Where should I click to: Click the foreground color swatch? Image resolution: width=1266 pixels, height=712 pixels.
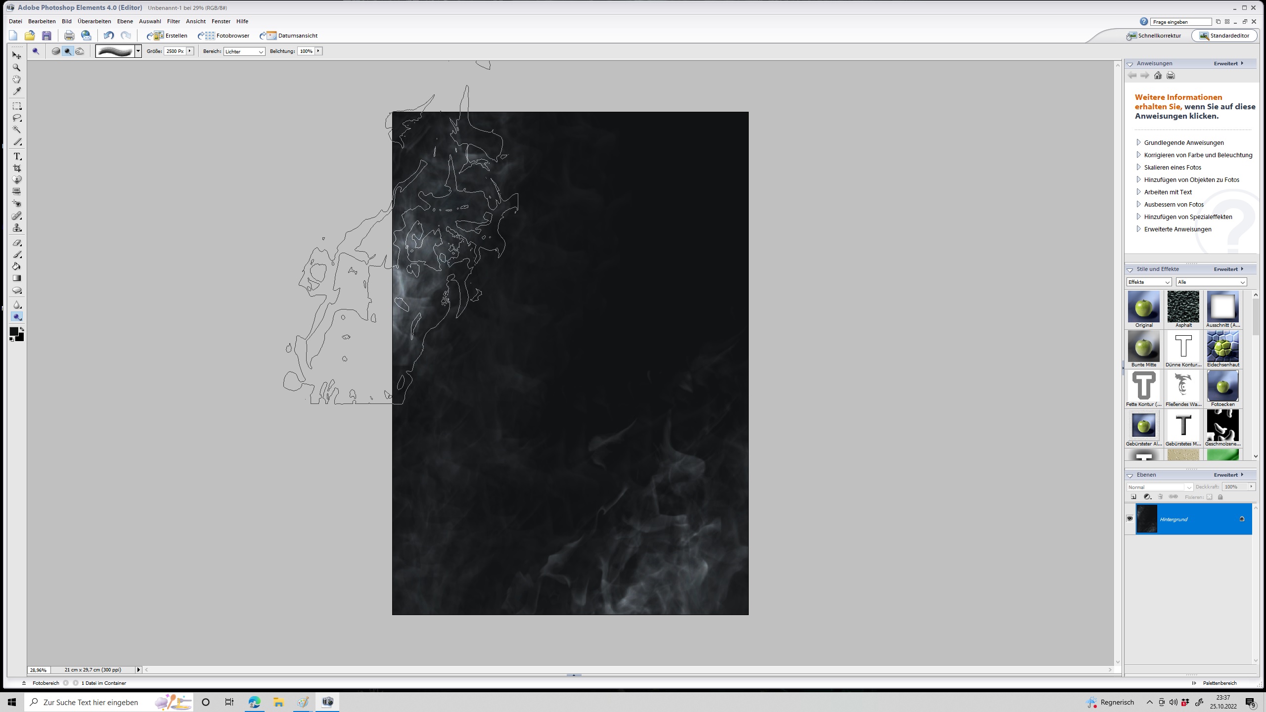14,331
